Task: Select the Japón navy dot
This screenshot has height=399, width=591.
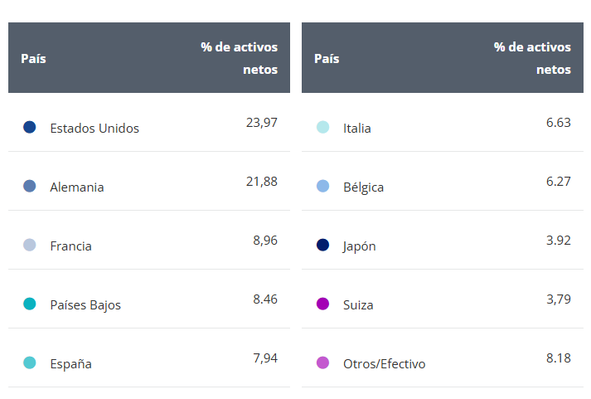Action: [323, 246]
